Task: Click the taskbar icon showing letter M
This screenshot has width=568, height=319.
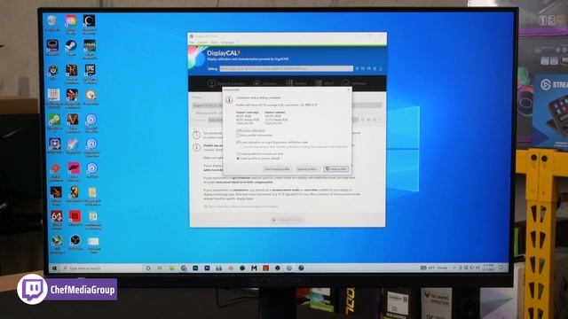Action: 254,268
